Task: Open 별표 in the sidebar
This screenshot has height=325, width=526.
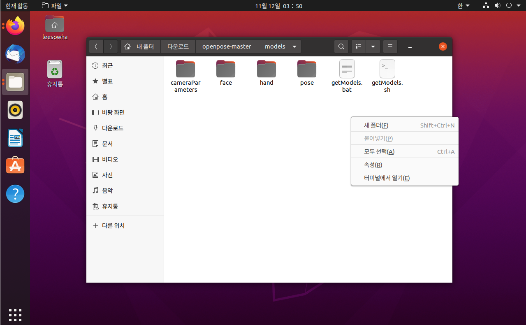Action: tap(125, 81)
